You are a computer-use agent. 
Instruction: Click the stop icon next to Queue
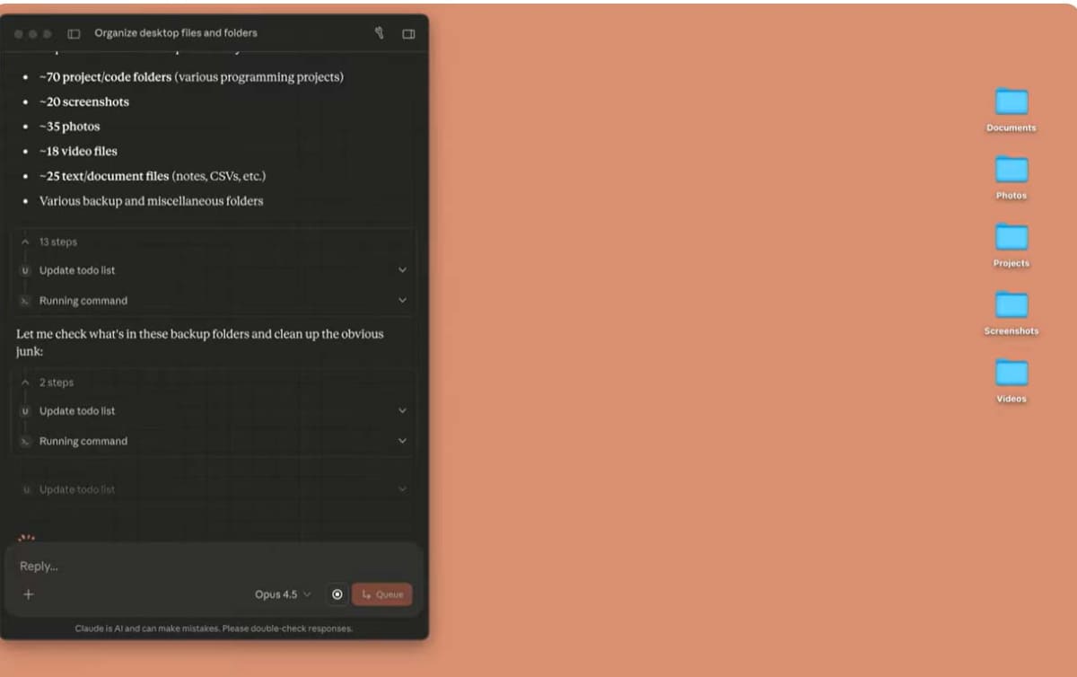(x=337, y=594)
